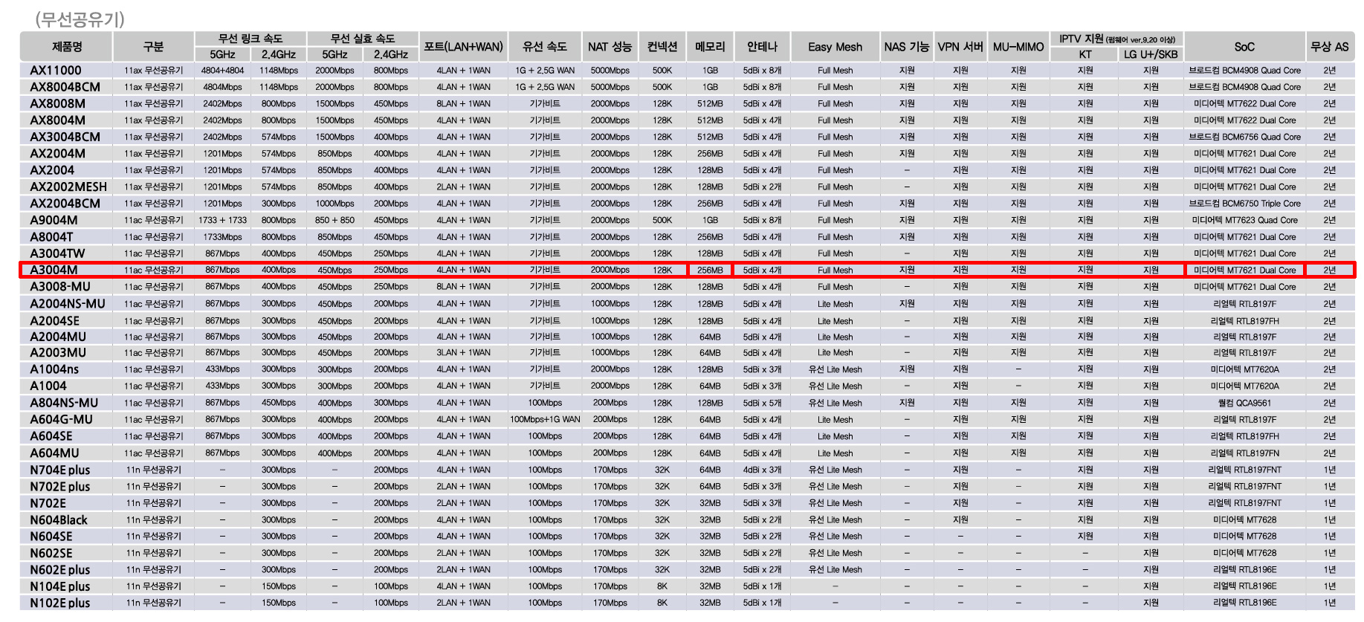Select the 제품명 column header

pos(66,46)
